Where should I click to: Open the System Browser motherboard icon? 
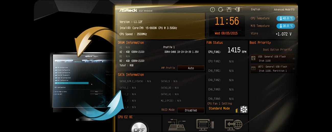[176, 125]
